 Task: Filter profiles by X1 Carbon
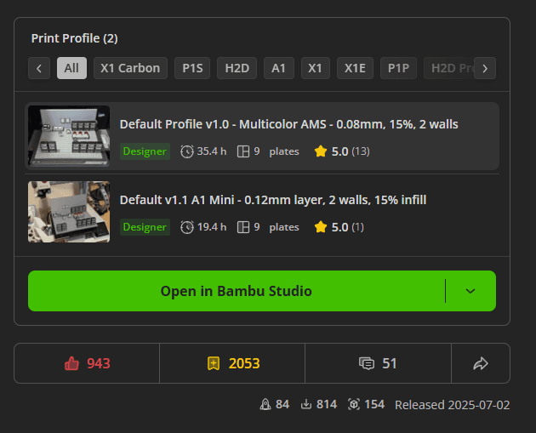[130, 68]
